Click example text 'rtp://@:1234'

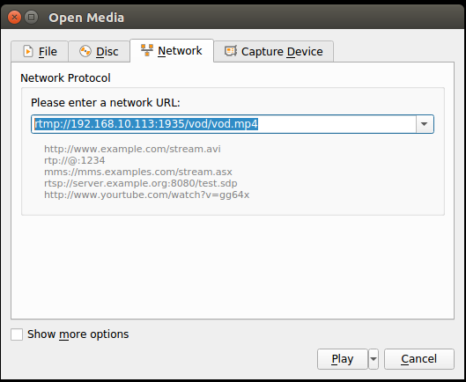75,160
